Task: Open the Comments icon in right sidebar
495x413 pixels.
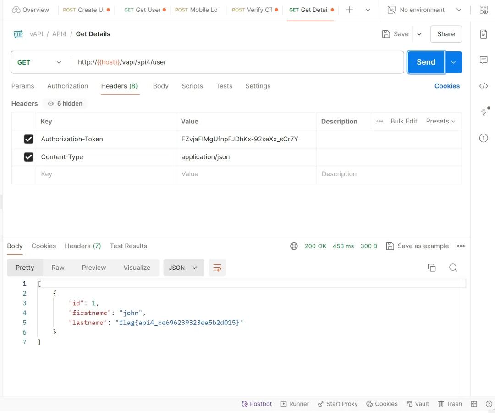Action: [483, 60]
